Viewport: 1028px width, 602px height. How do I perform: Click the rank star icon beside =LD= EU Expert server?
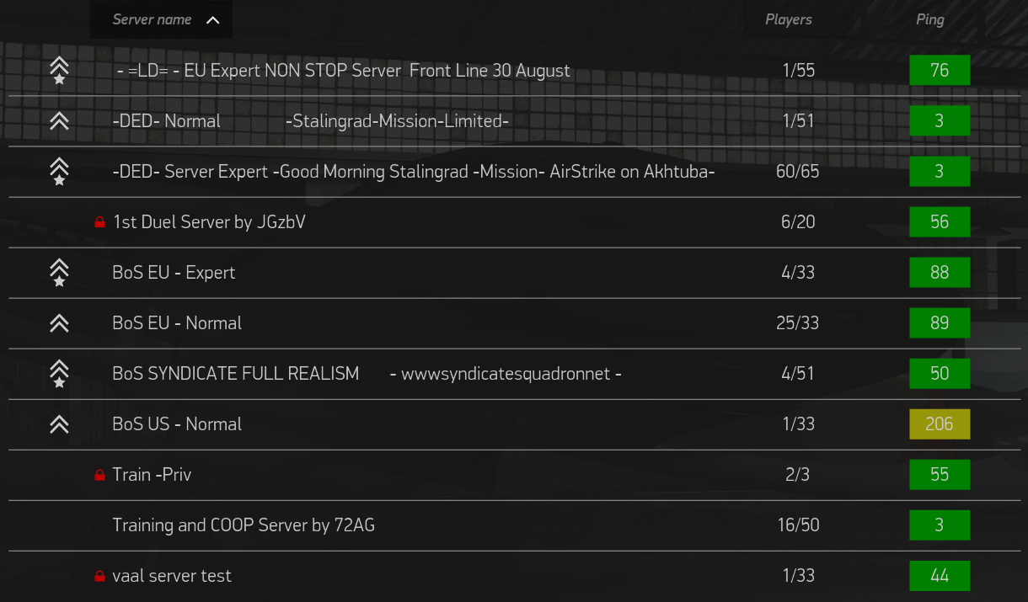click(59, 71)
